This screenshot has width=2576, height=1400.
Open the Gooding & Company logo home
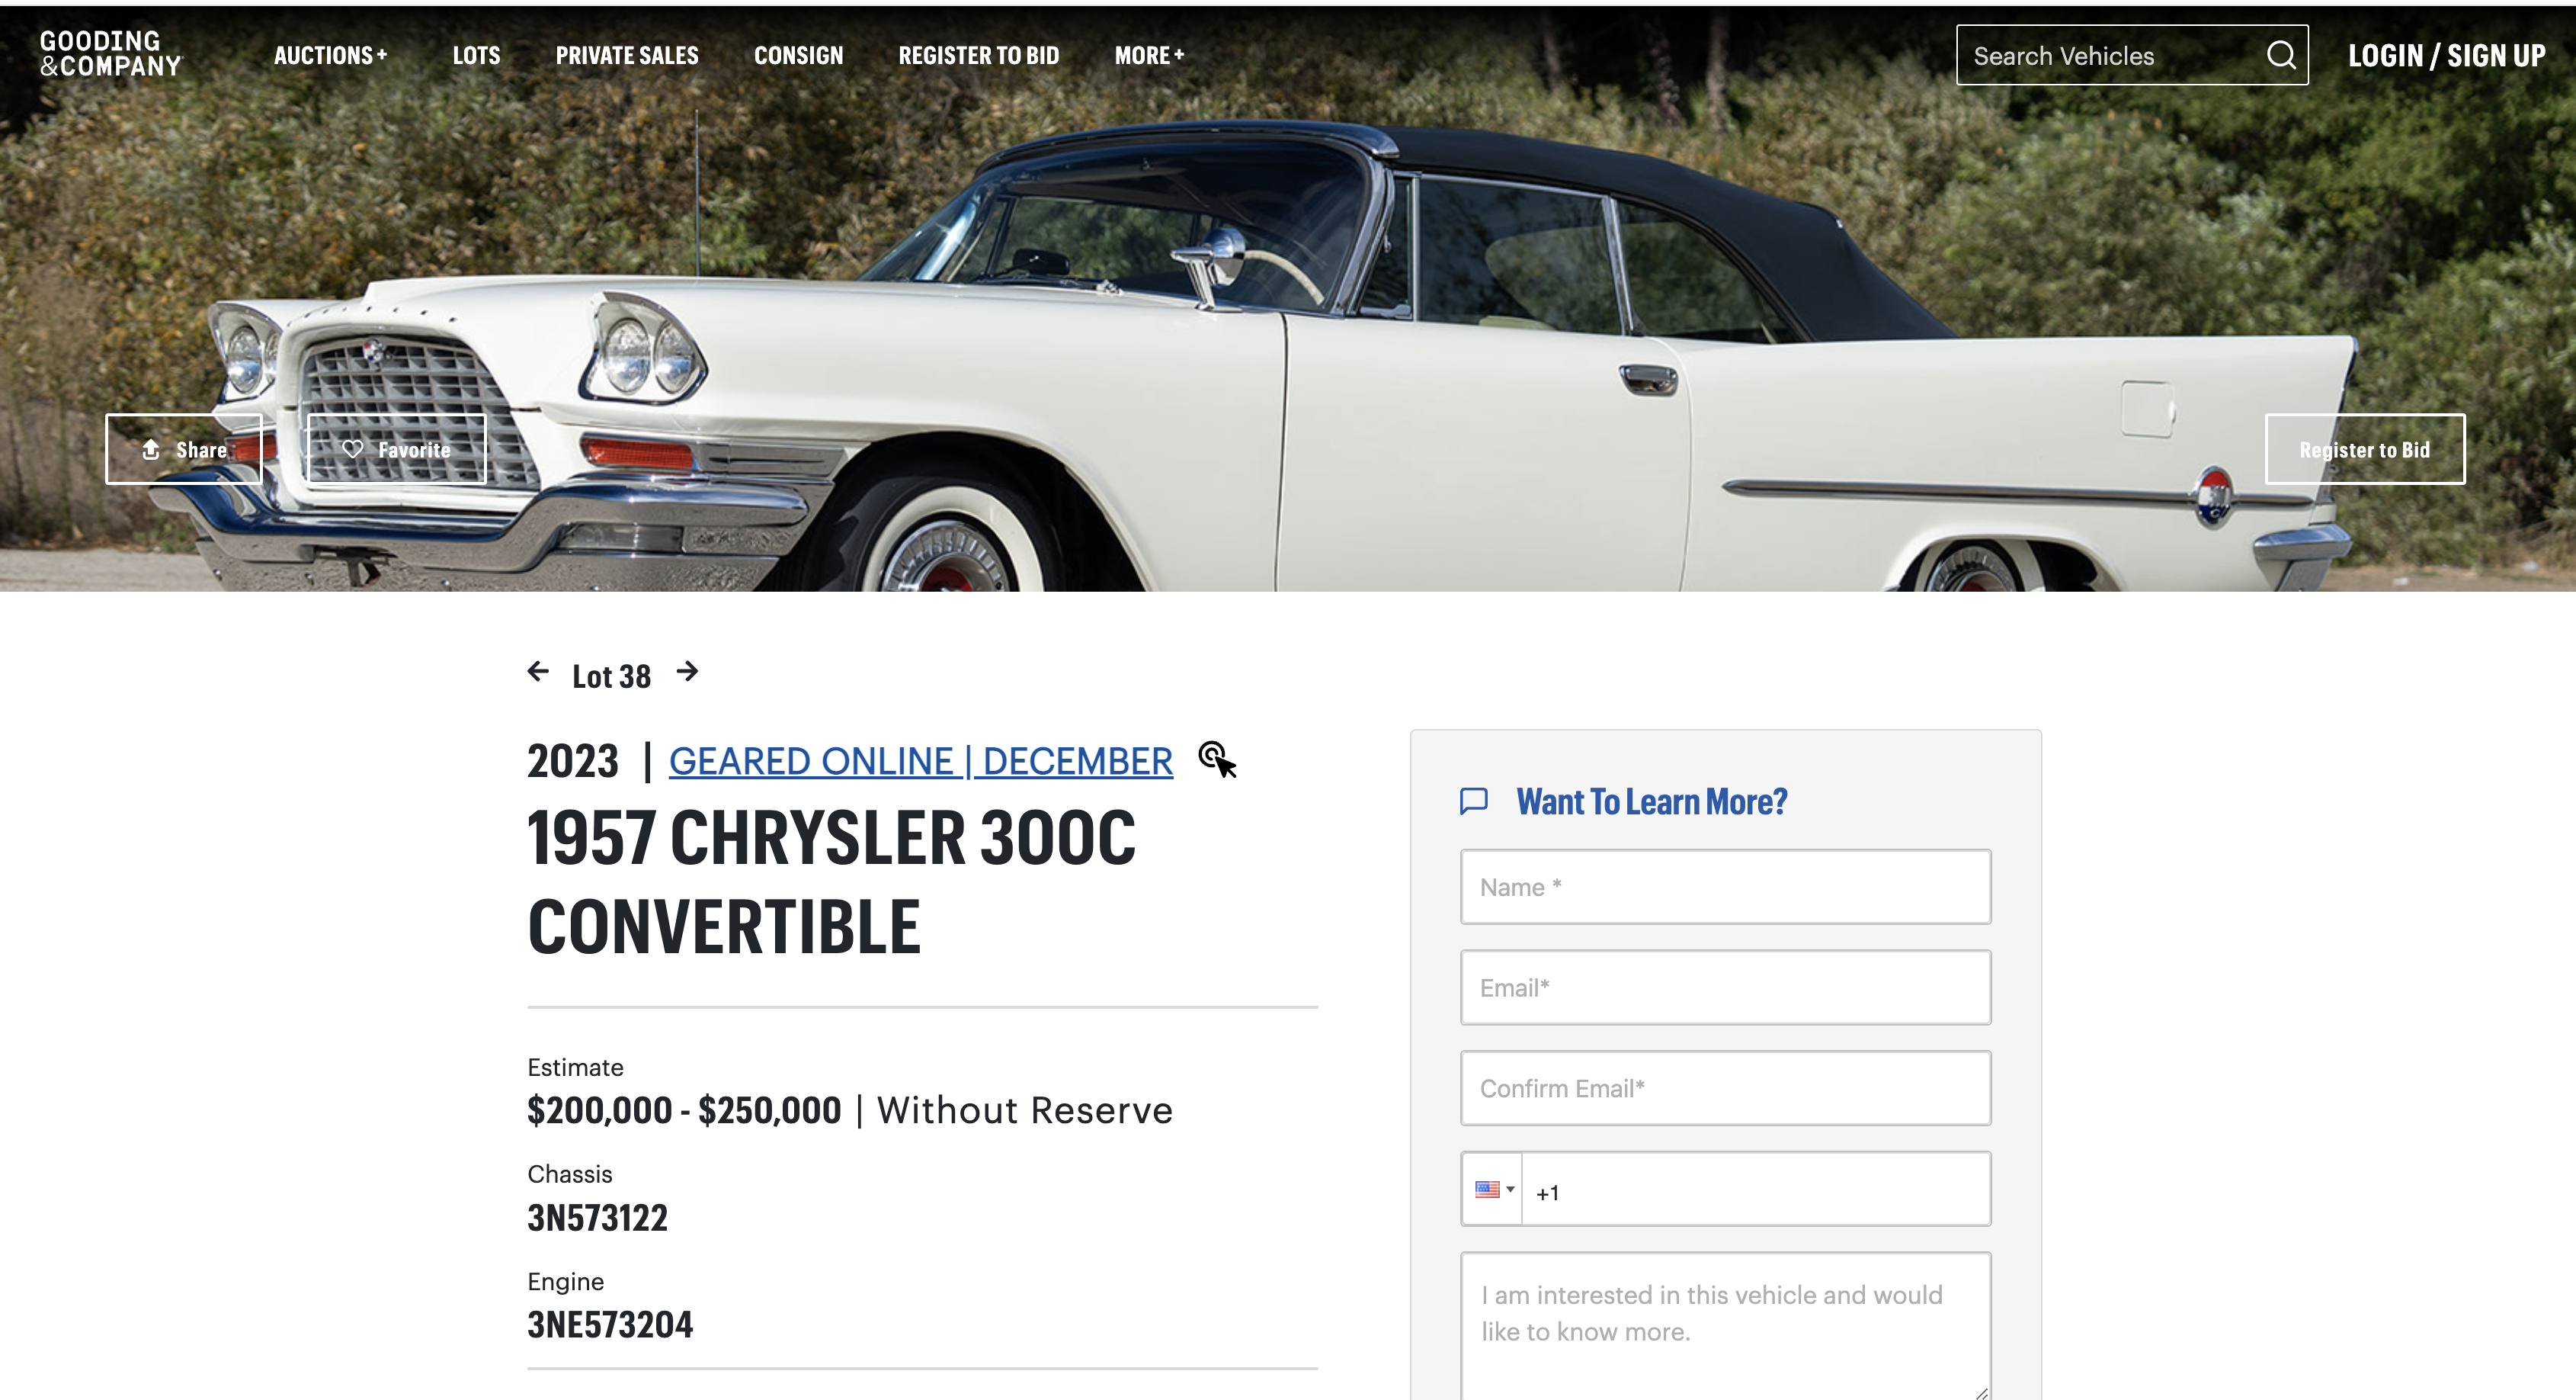tap(110, 54)
